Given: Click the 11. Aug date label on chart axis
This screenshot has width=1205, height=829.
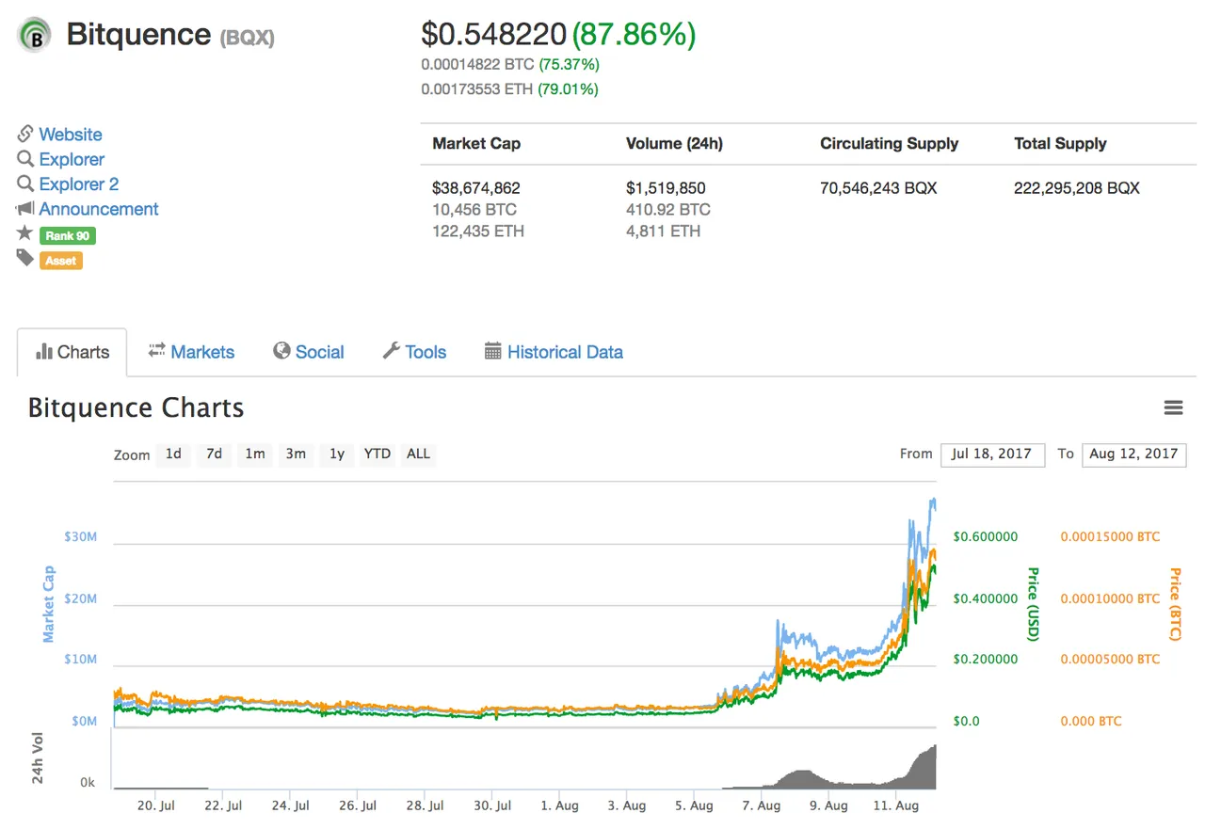Looking at the screenshot, I should click(895, 805).
